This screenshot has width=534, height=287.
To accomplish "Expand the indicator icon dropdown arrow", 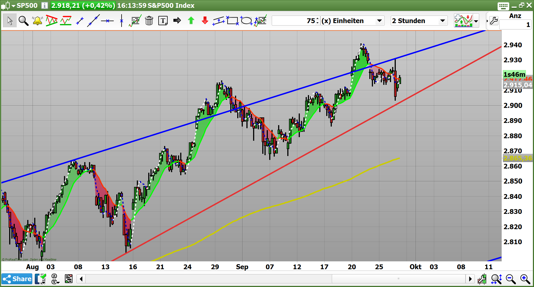I will (476, 21).
